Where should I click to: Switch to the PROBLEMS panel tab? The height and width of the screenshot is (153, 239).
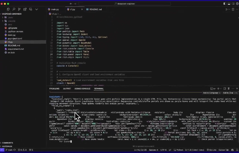[54, 89]
